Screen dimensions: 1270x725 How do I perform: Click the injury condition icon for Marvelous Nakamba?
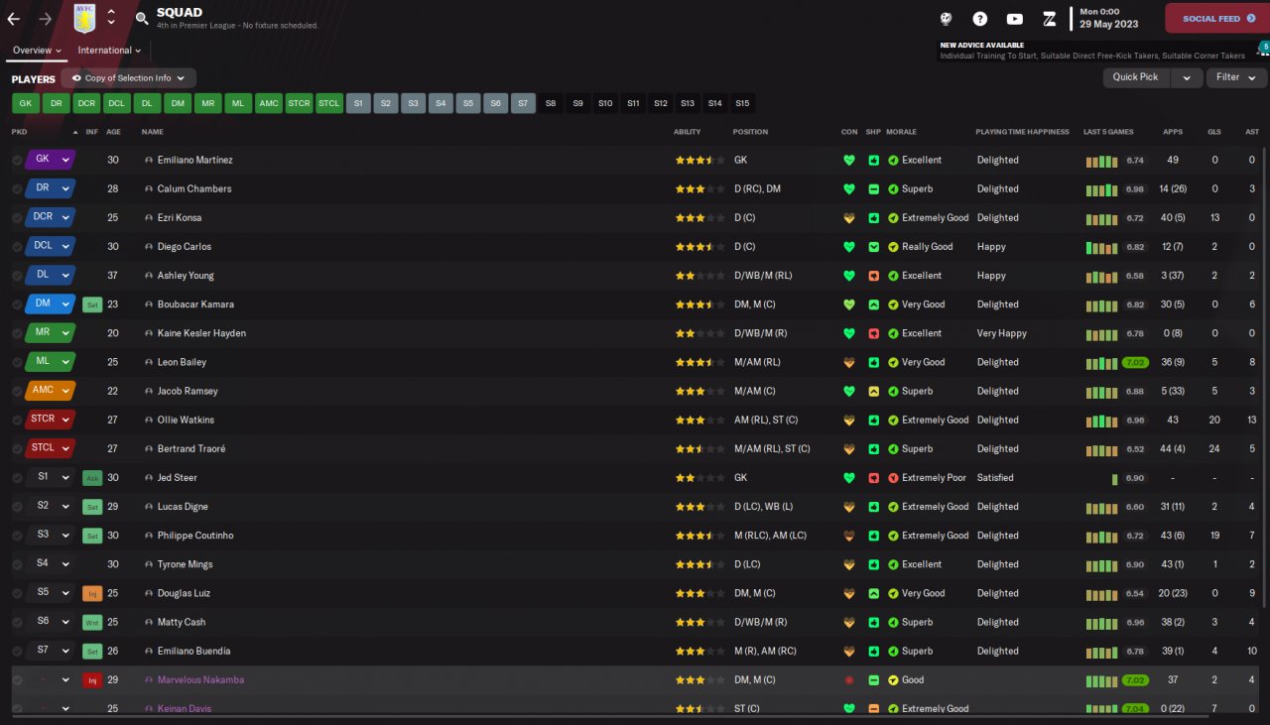pyautogui.click(x=848, y=680)
